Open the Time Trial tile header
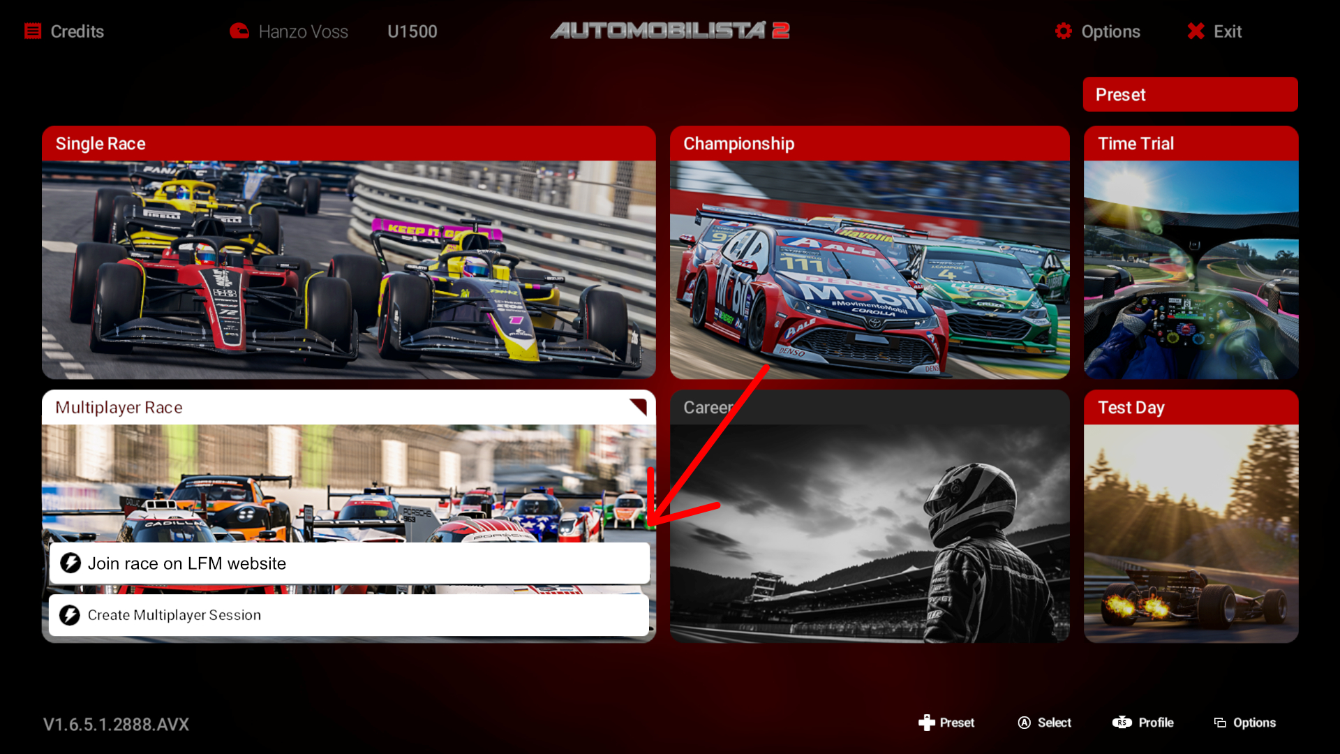Viewport: 1340px width, 754px height. [1191, 143]
